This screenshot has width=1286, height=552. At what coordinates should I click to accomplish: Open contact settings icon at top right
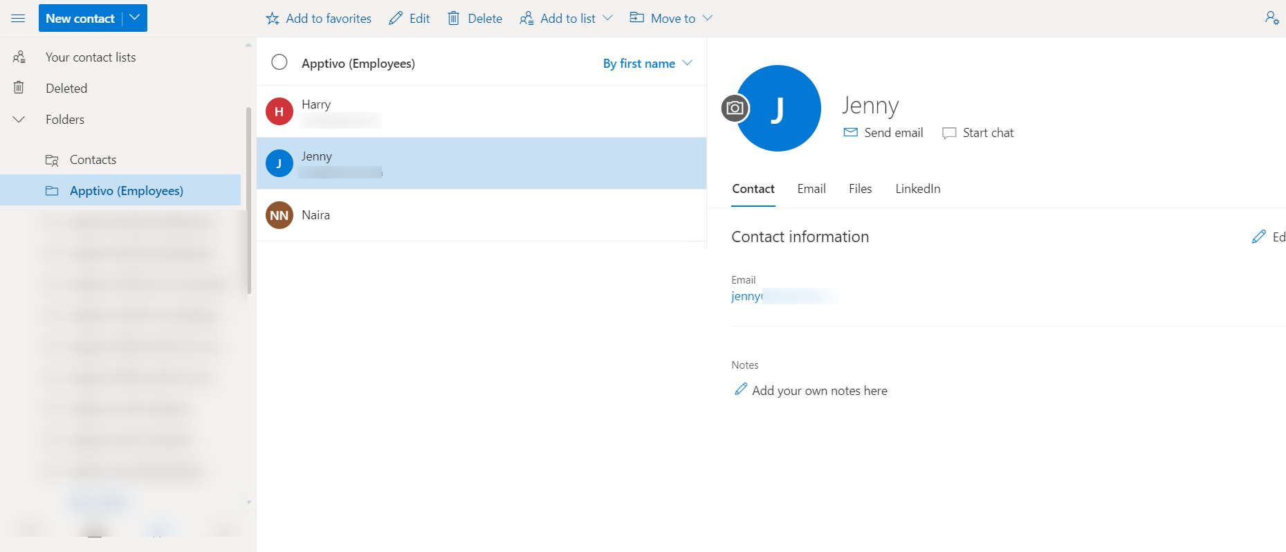(1271, 18)
